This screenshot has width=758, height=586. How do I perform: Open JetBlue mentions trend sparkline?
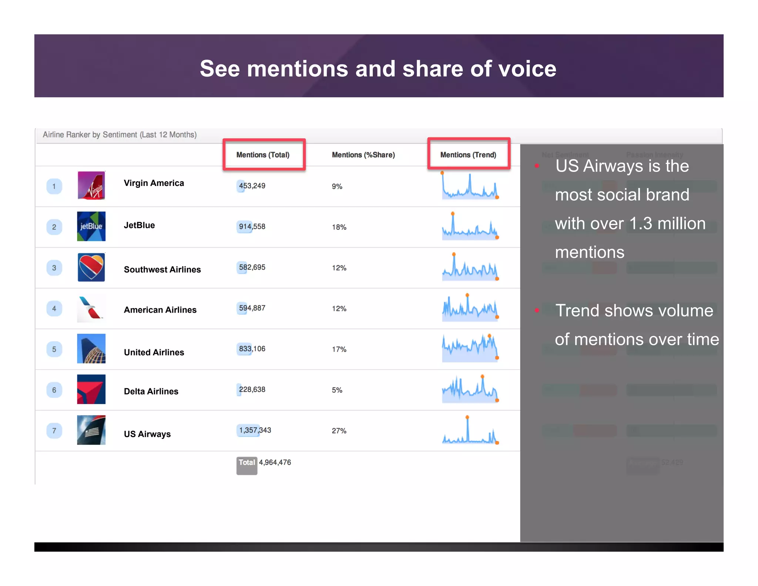coord(470,226)
